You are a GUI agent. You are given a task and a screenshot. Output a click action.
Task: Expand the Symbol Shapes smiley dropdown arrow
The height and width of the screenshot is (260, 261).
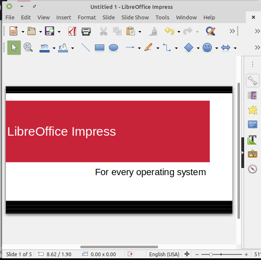coord(216,48)
